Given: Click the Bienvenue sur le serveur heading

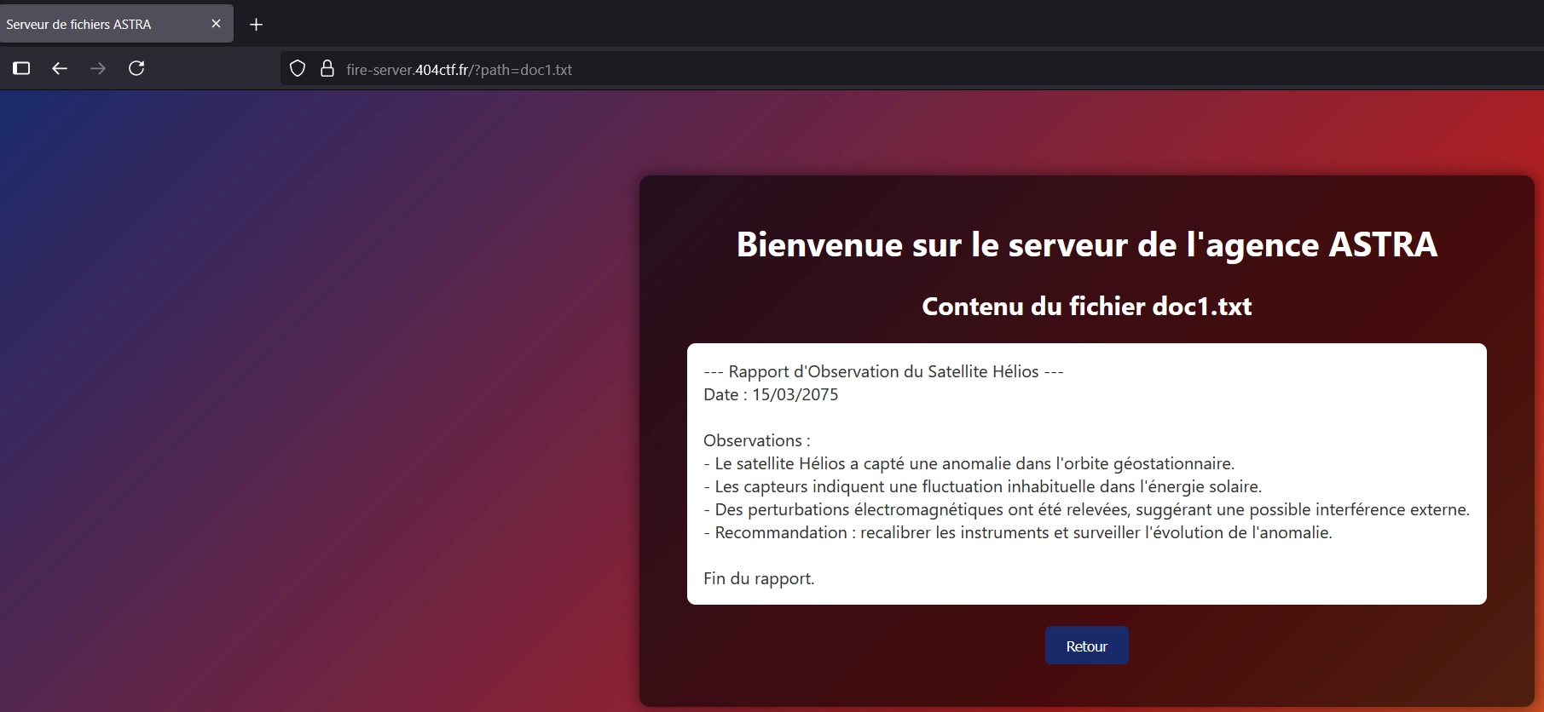Looking at the screenshot, I should pos(1086,244).
